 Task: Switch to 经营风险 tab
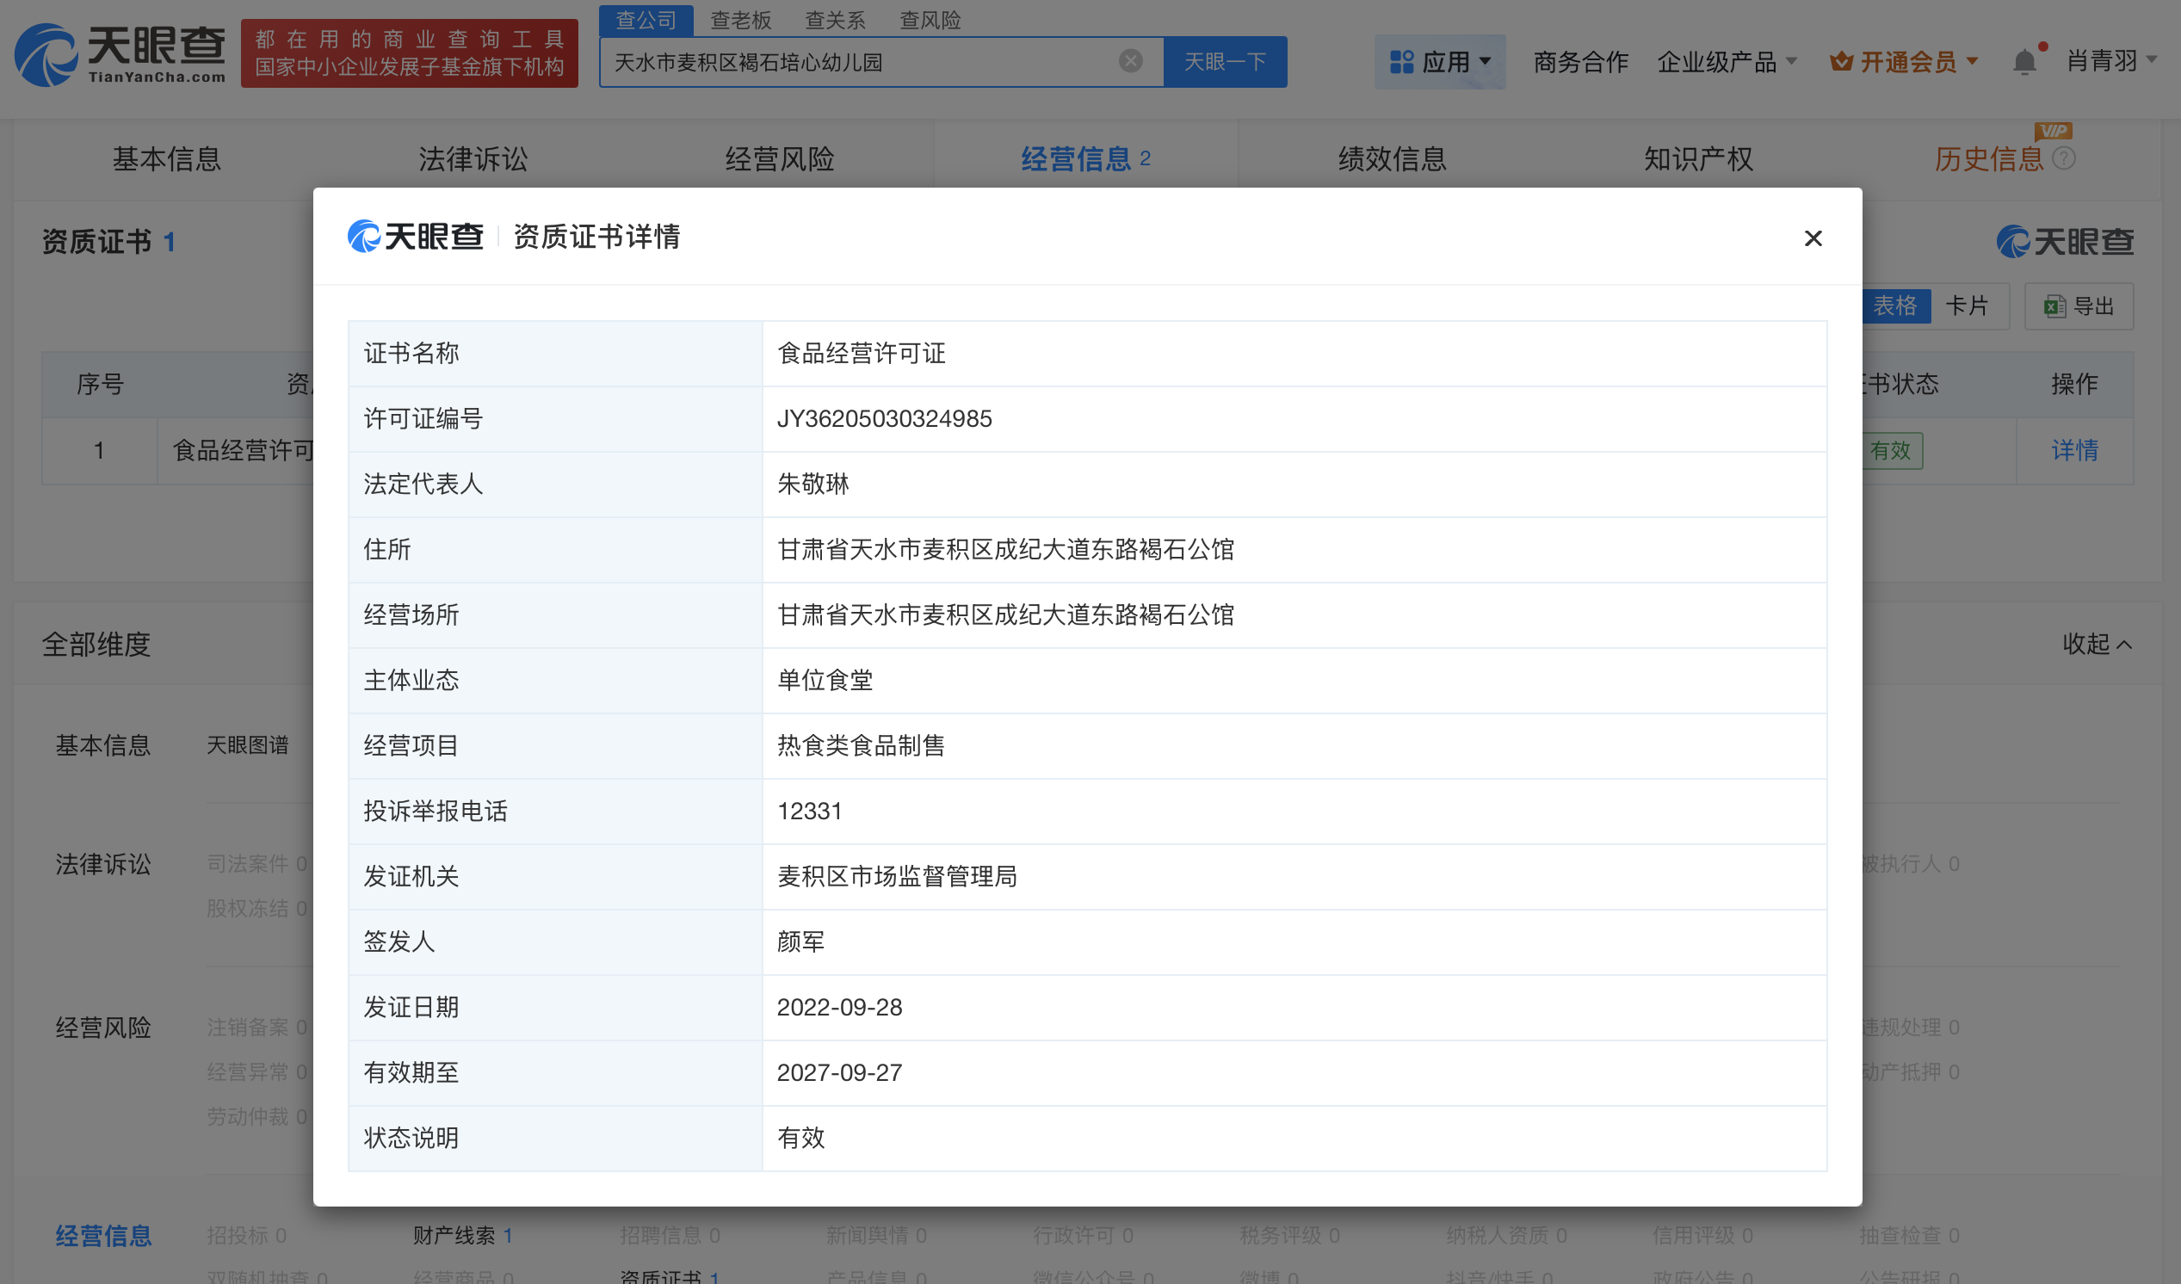click(779, 159)
